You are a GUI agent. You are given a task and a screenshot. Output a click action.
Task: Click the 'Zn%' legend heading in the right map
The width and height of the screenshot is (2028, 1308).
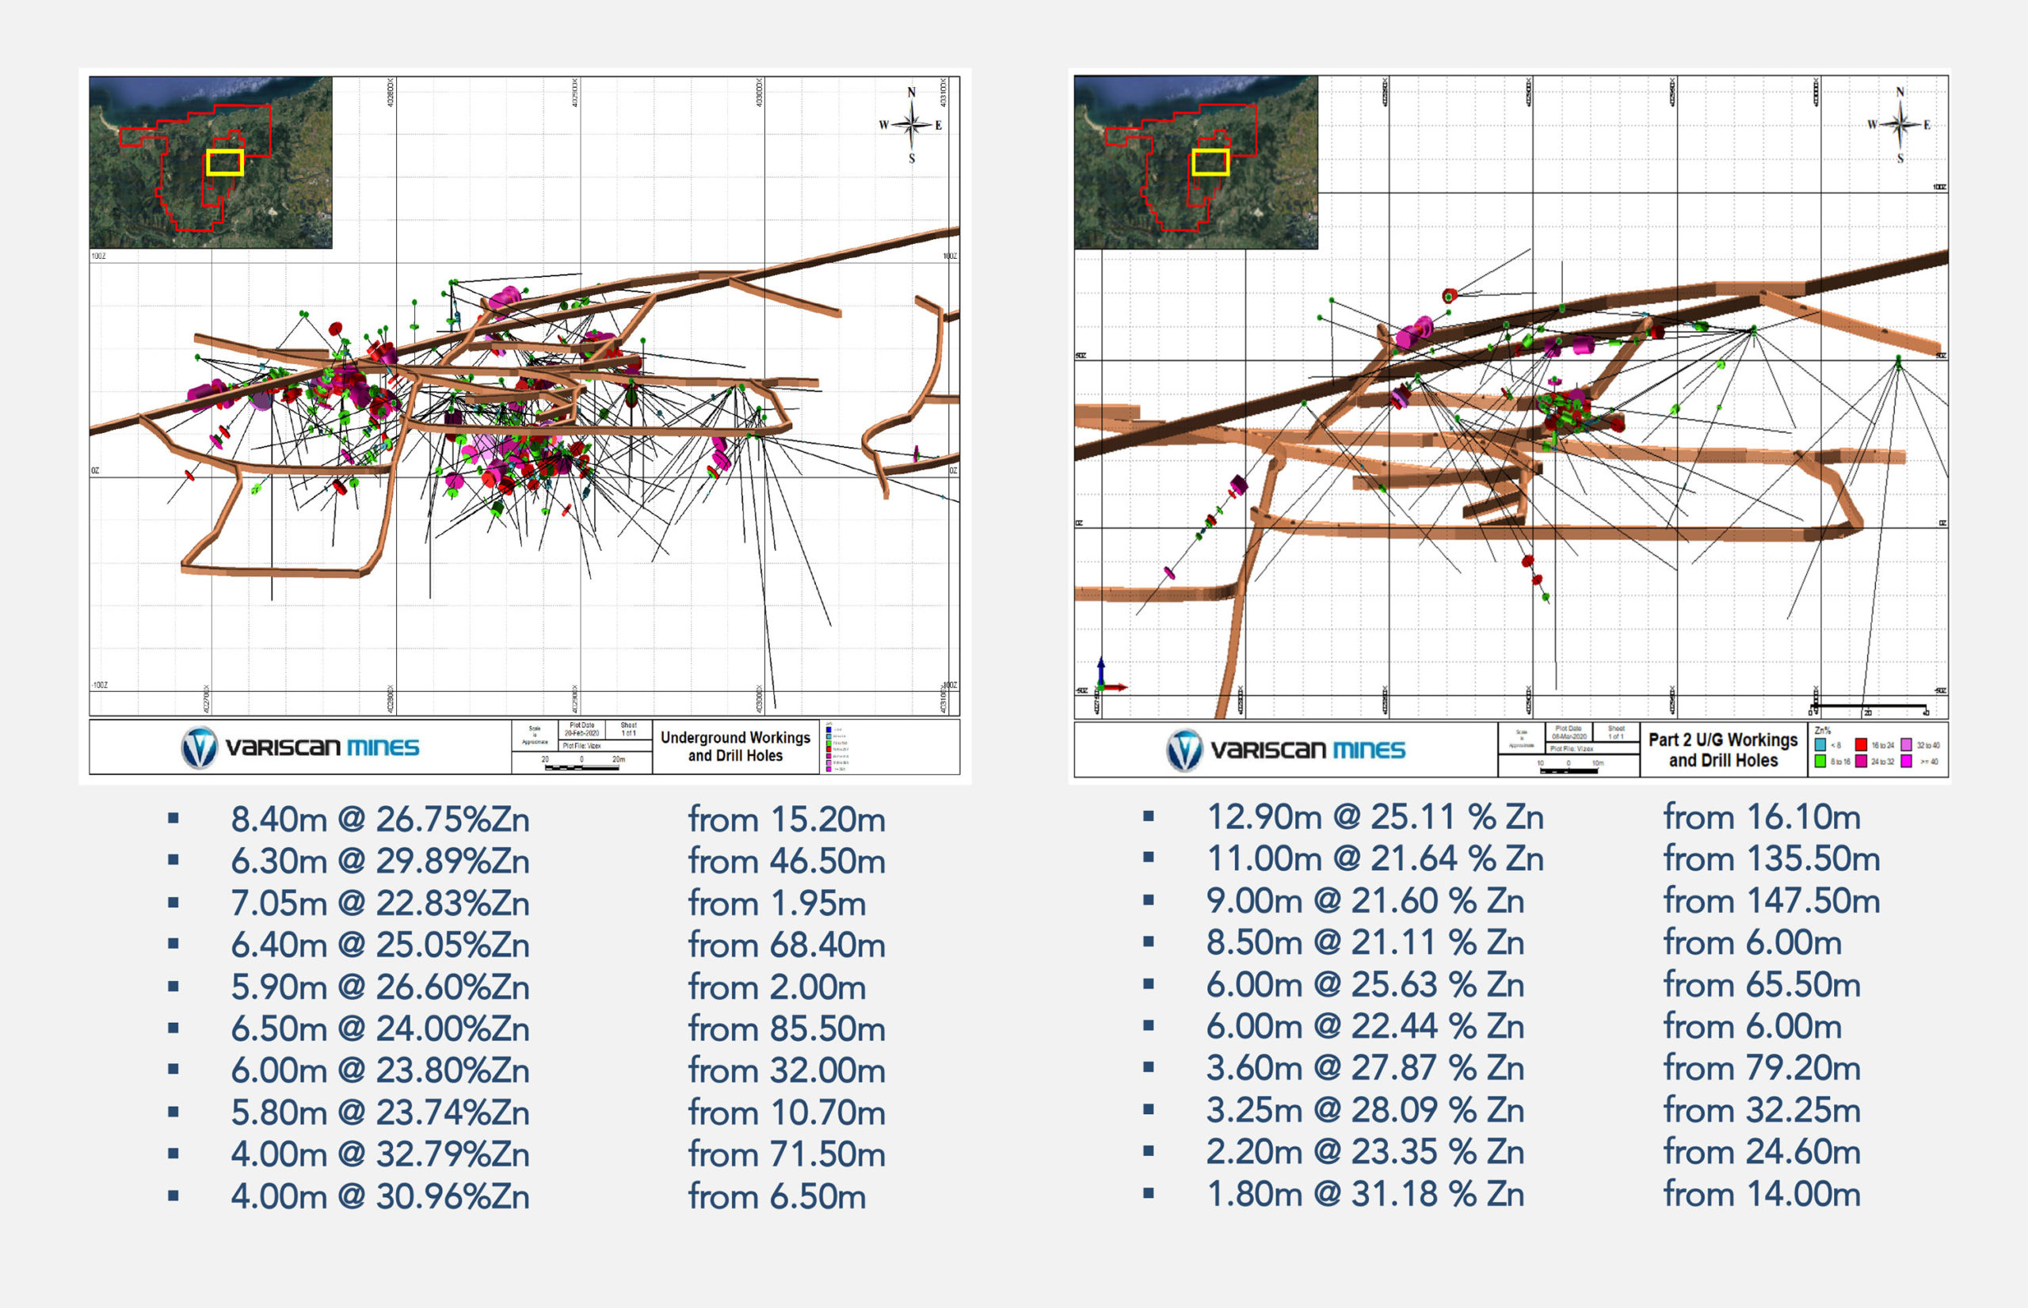(1822, 732)
